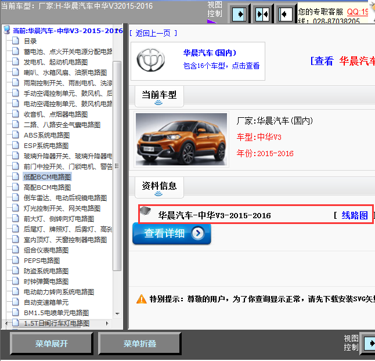Open 倒车雷达、电动后视镜电路图
Viewport: 375px width, 361px height.
click(x=65, y=198)
